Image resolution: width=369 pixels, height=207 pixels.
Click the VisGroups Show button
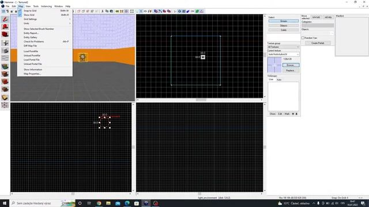pos(273,114)
